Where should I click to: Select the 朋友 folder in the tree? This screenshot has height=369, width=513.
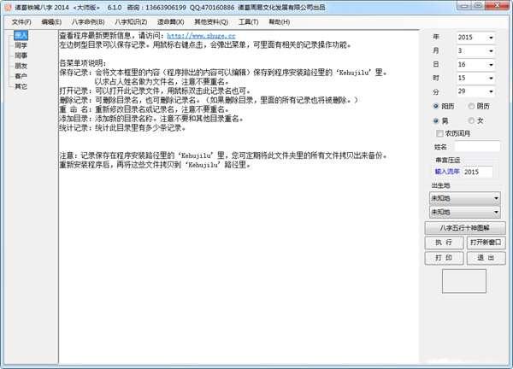tap(21, 66)
